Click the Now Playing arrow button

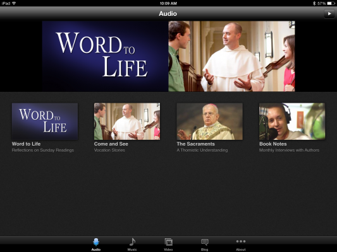[x=329, y=14]
